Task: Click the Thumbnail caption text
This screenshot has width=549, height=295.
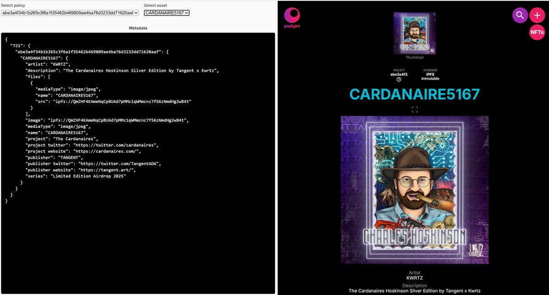Action: pos(414,58)
